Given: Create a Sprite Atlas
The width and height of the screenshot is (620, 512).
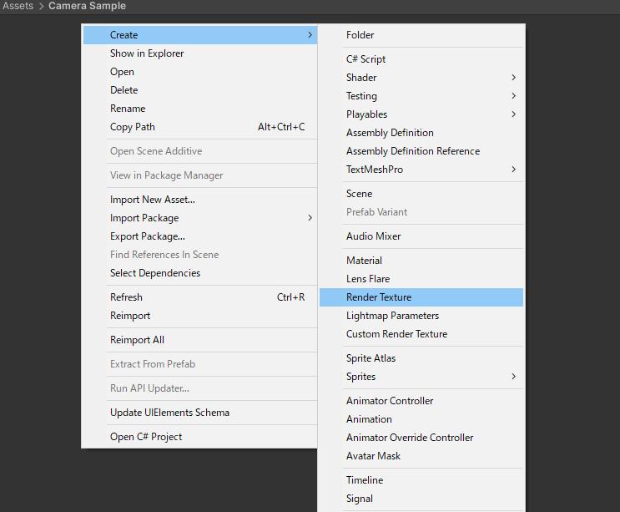Looking at the screenshot, I should [421, 358].
